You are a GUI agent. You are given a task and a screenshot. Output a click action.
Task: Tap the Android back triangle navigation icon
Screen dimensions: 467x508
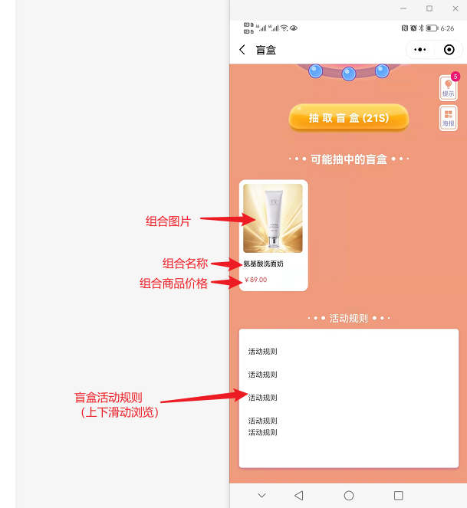299,496
